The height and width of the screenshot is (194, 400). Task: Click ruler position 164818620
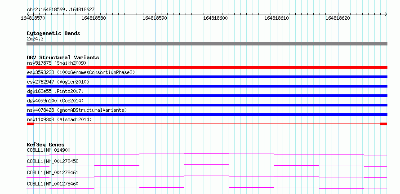pos(338,18)
